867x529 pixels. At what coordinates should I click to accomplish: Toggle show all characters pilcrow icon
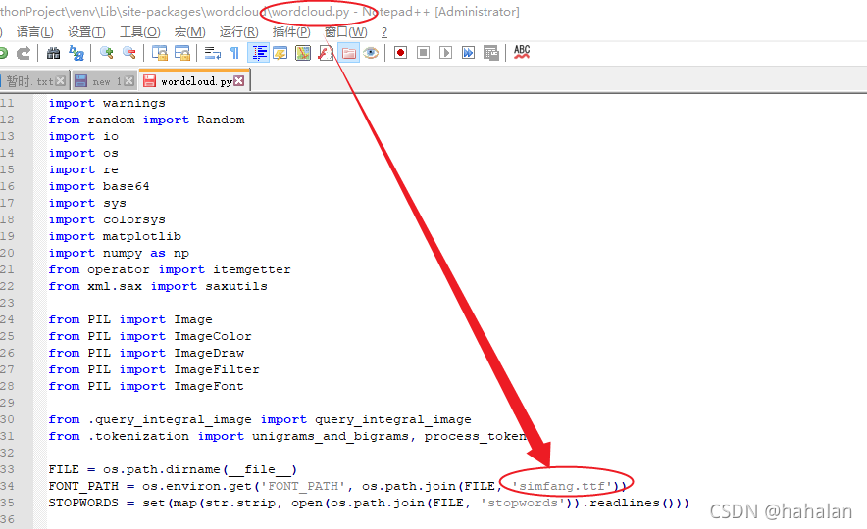(235, 53)
